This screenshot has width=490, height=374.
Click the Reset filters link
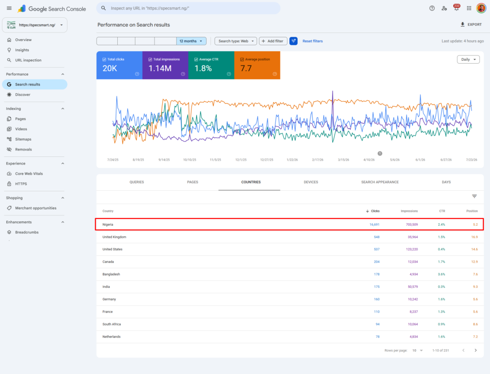[312, 41]
